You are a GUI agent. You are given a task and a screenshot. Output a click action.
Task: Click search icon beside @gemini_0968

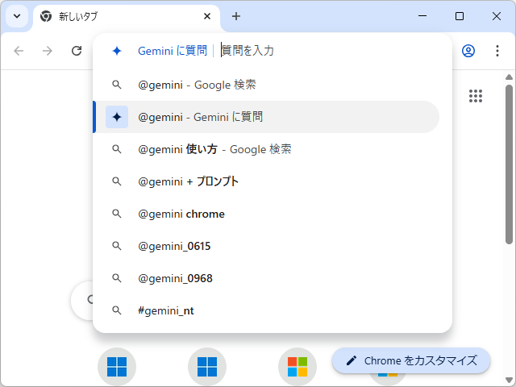pos(117,278)
